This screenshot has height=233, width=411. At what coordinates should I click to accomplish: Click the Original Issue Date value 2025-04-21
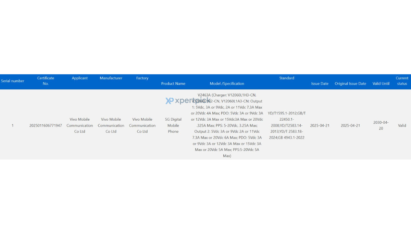pyautogui.click(x=350, y=125)
